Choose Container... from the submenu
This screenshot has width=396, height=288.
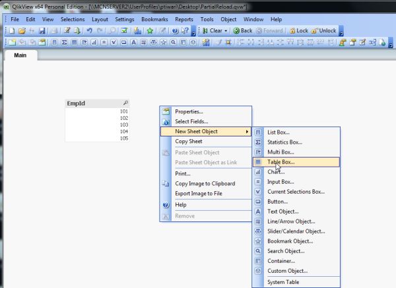pos(296,261)
